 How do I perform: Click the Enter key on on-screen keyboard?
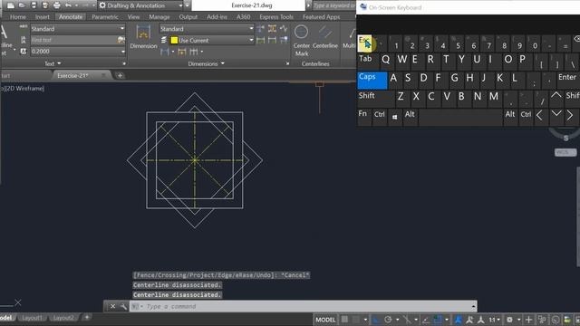click(567, 81)
